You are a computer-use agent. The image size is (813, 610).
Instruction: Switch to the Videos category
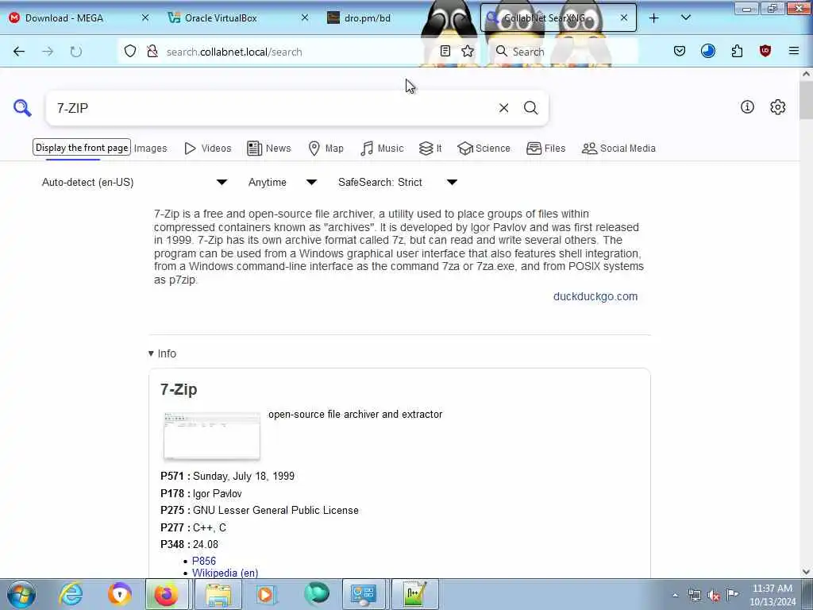click(208, 149)
